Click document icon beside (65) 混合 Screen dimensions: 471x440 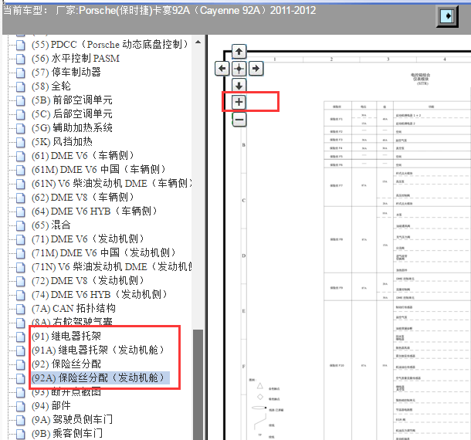(20, 225)
